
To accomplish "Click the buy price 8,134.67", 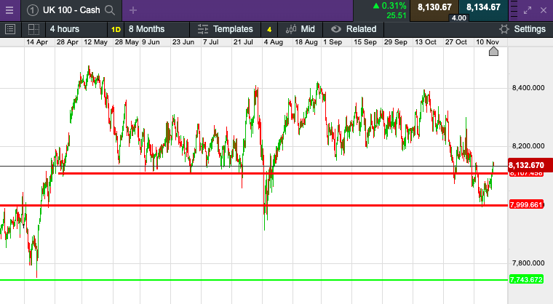I will pyautogui.click(x=483, y=7).
